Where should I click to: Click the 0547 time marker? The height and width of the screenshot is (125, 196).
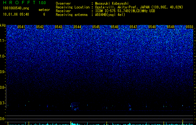pos(133,27)
